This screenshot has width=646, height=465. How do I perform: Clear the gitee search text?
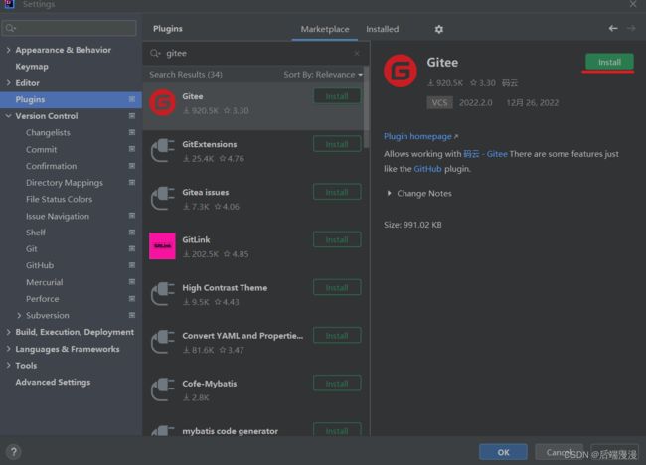(x=357, y=53)
